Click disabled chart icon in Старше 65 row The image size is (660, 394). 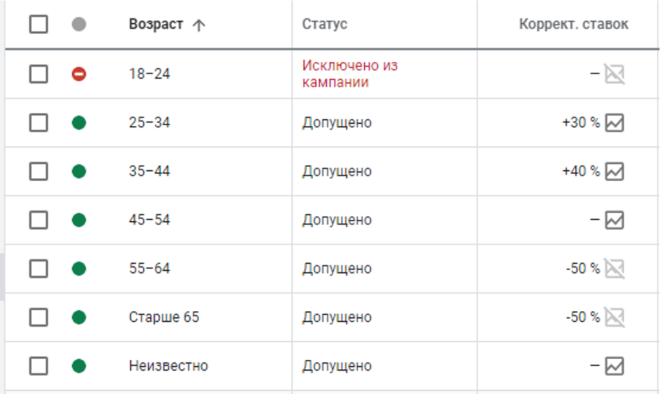[615, 317]
